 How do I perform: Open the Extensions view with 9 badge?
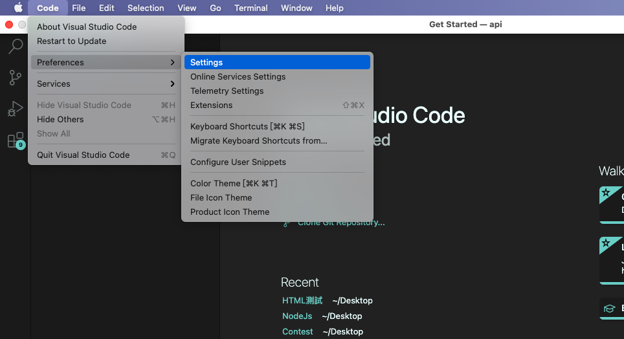point(16,140)
